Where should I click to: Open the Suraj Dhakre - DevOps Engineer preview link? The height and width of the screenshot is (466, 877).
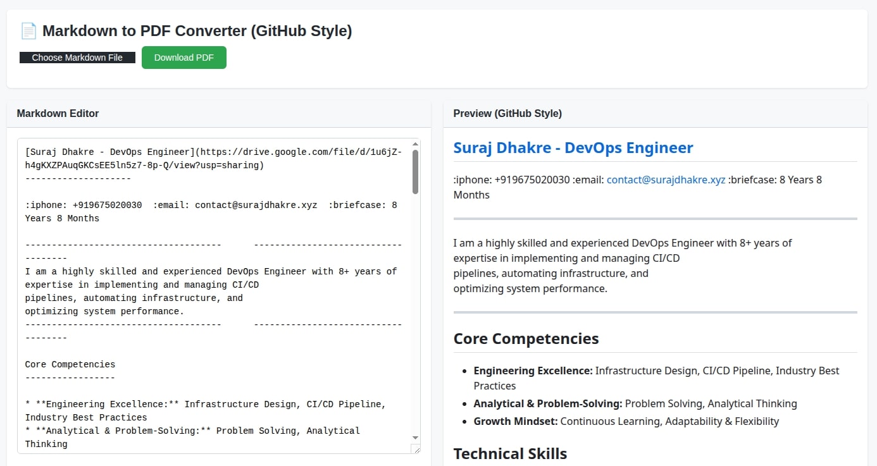[x=573, y=148]
